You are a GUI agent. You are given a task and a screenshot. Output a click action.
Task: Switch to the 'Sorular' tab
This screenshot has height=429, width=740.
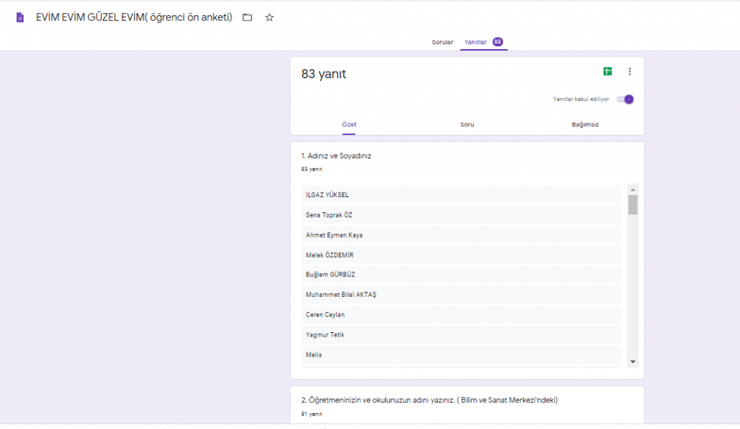(x=442, y=42)
